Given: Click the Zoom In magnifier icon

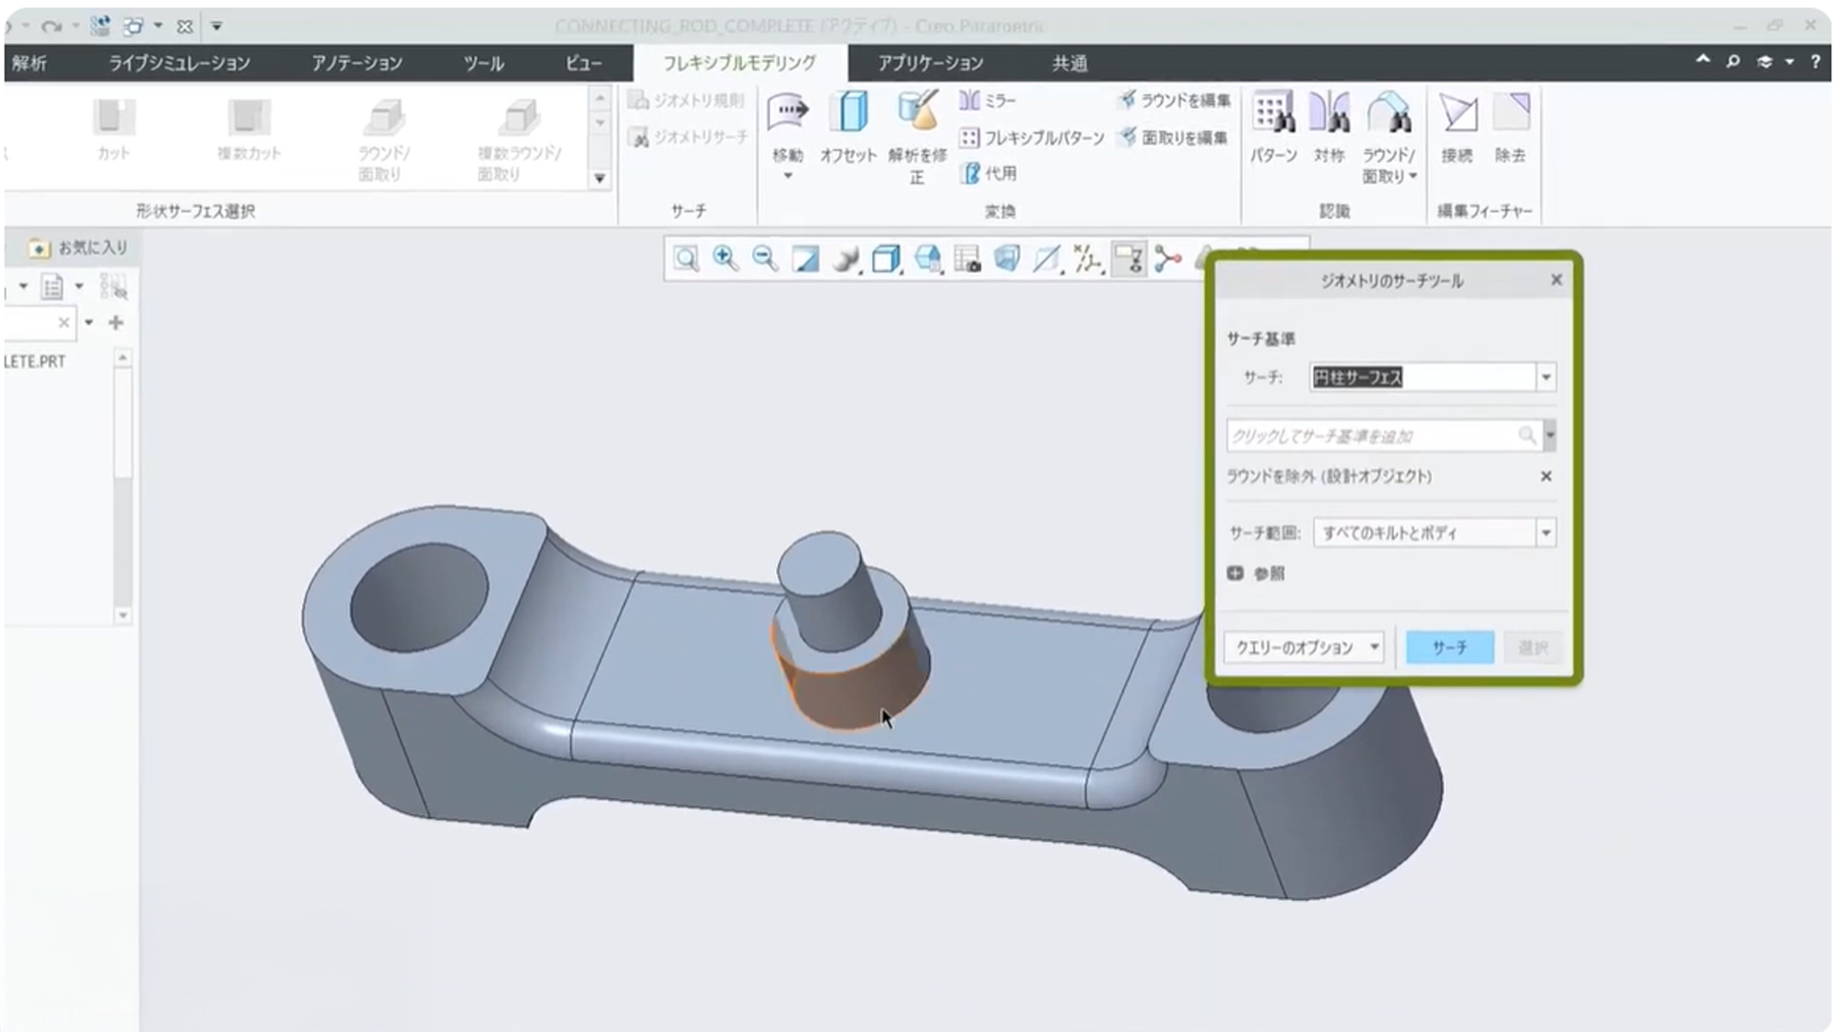Looking at the screenshot, I should tap(725, 258).
